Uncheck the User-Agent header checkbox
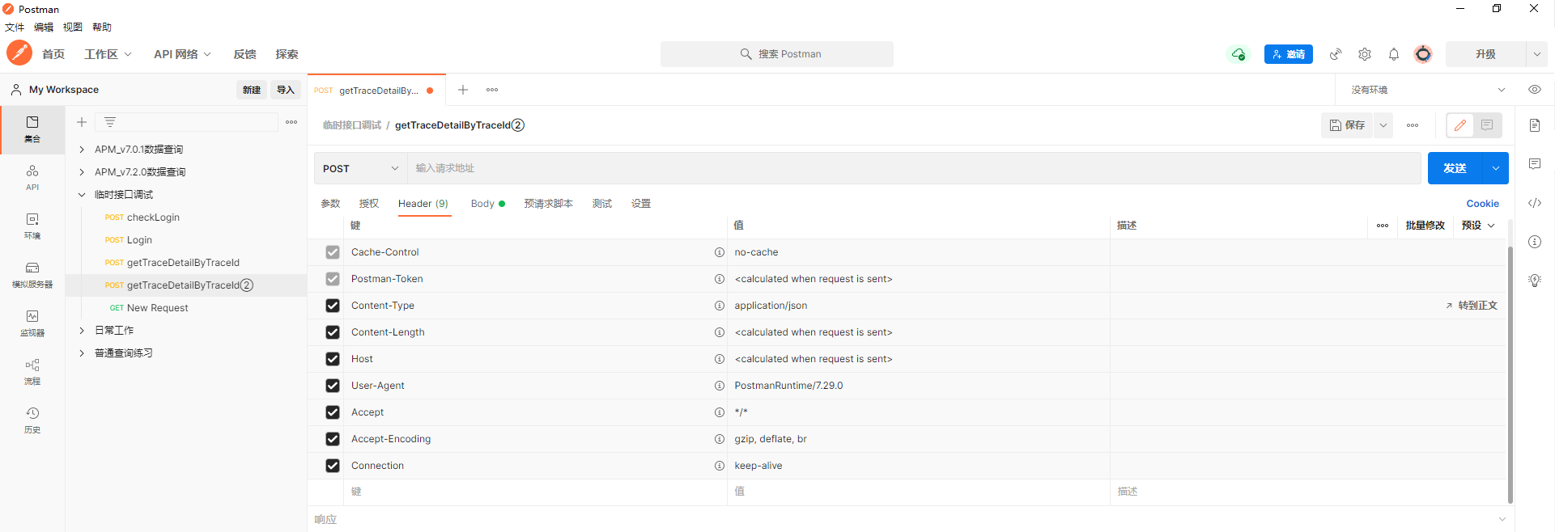Viewport: 1555px width, 532px height. pyautogui.click(x=333, y=386)
